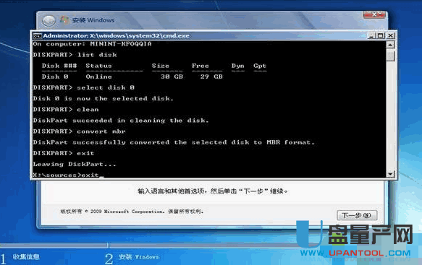The width and height of the screenshot is (422, 265).
Task: Click the 'Dyn' column header
Action: coord(238,66)
